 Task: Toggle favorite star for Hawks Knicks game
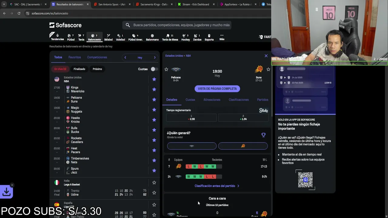[x=154, y=120]
